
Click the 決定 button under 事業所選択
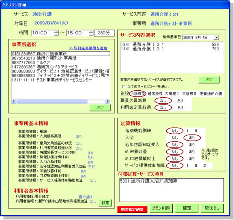(x=100, y=107)
